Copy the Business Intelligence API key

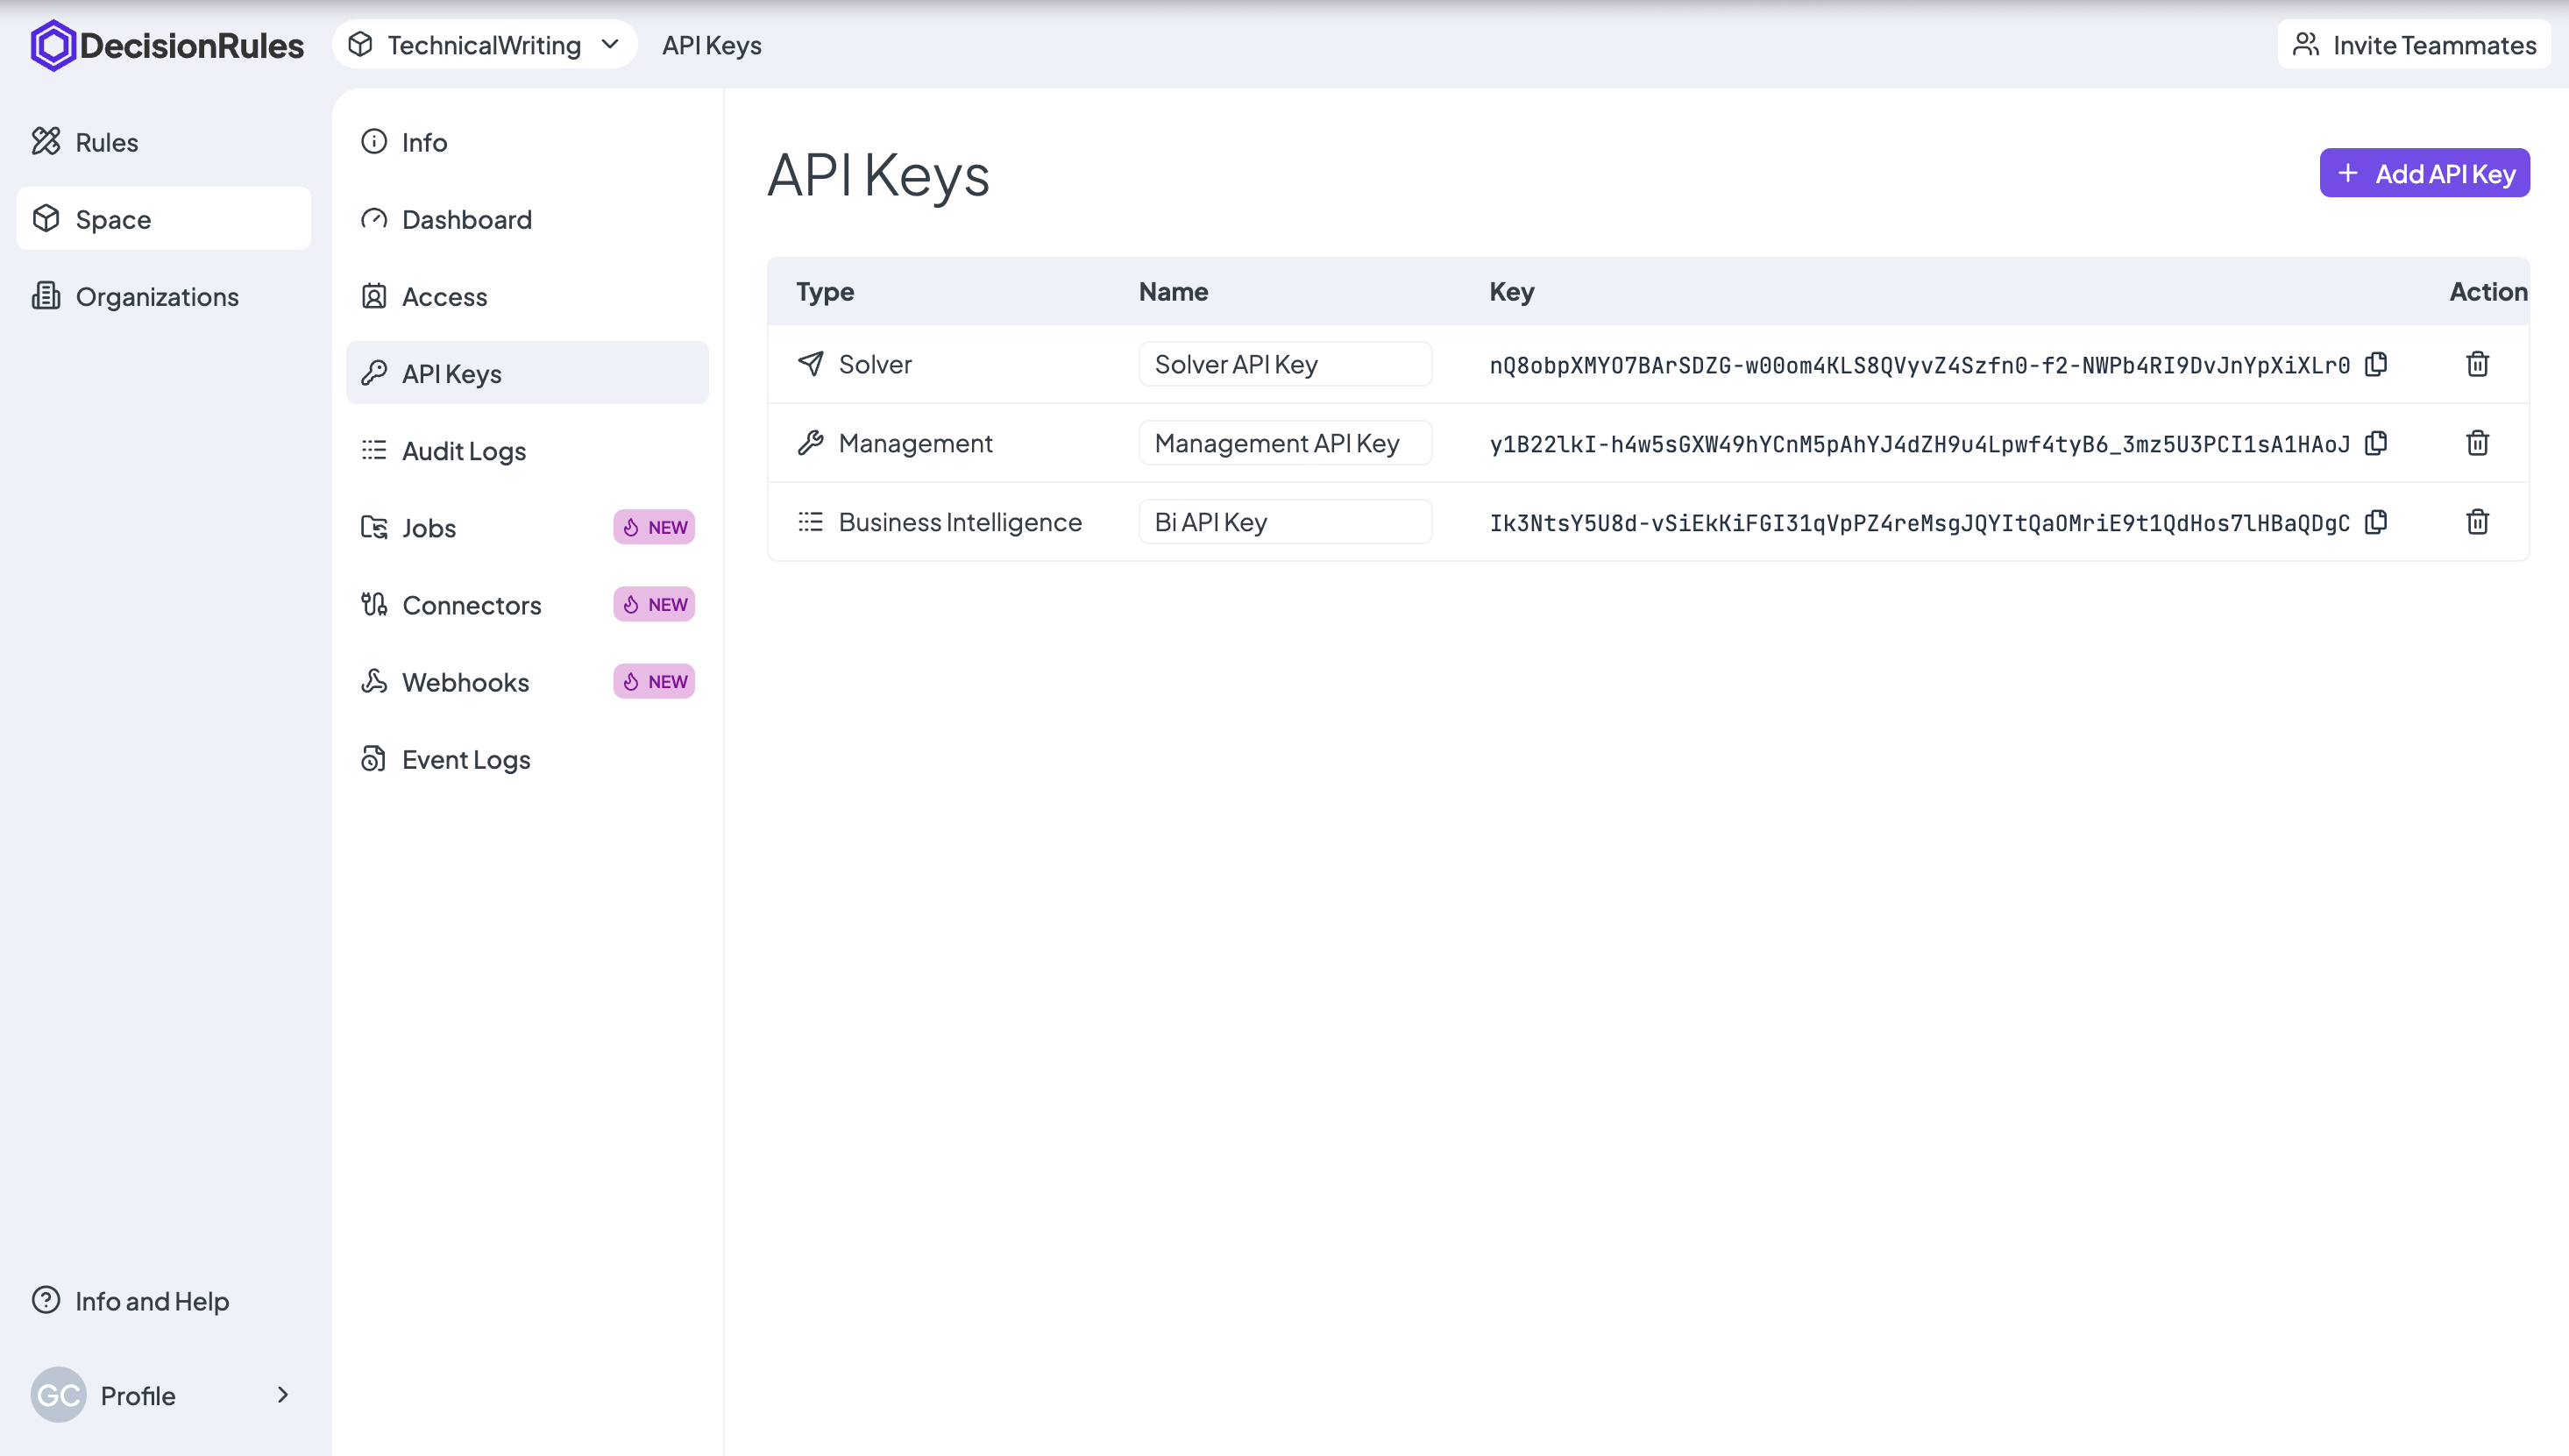[x=2376, y=522]
